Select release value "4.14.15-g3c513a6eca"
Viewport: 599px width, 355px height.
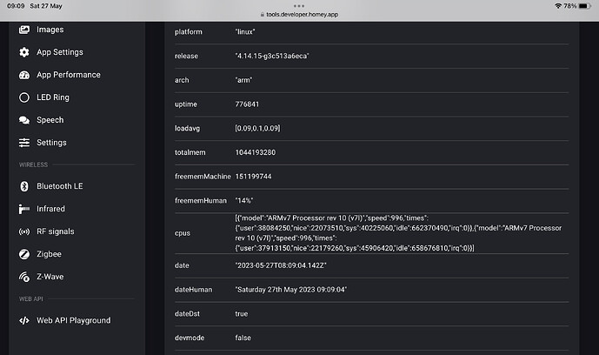click(x=272, y=56)
